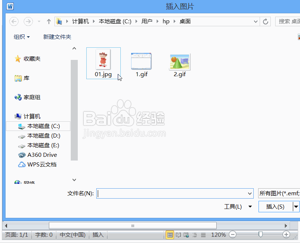Open the 工具(L) menu

tap(238, 206)
